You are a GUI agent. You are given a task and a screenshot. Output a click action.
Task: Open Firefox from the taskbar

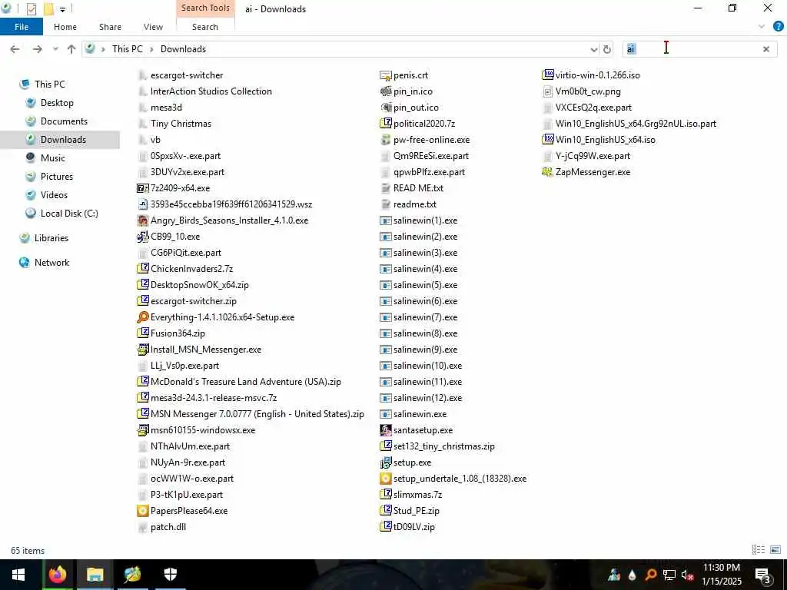click(x=57, y=575)
